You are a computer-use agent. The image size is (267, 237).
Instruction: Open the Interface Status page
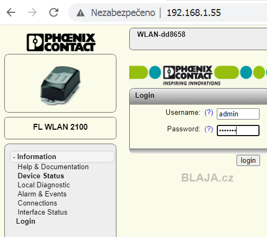43,212
